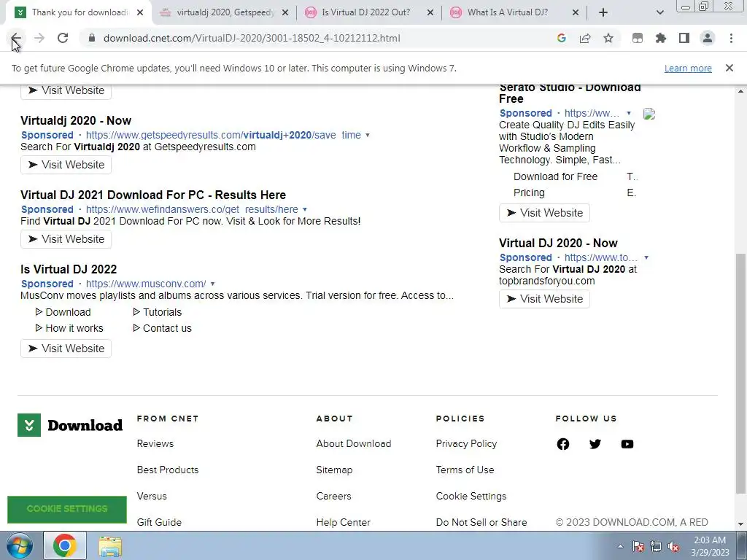Viewport: 747px width, 560px height.
Task: Click the network tray icon
Action: pyautogui.click(x=656, y=547)
